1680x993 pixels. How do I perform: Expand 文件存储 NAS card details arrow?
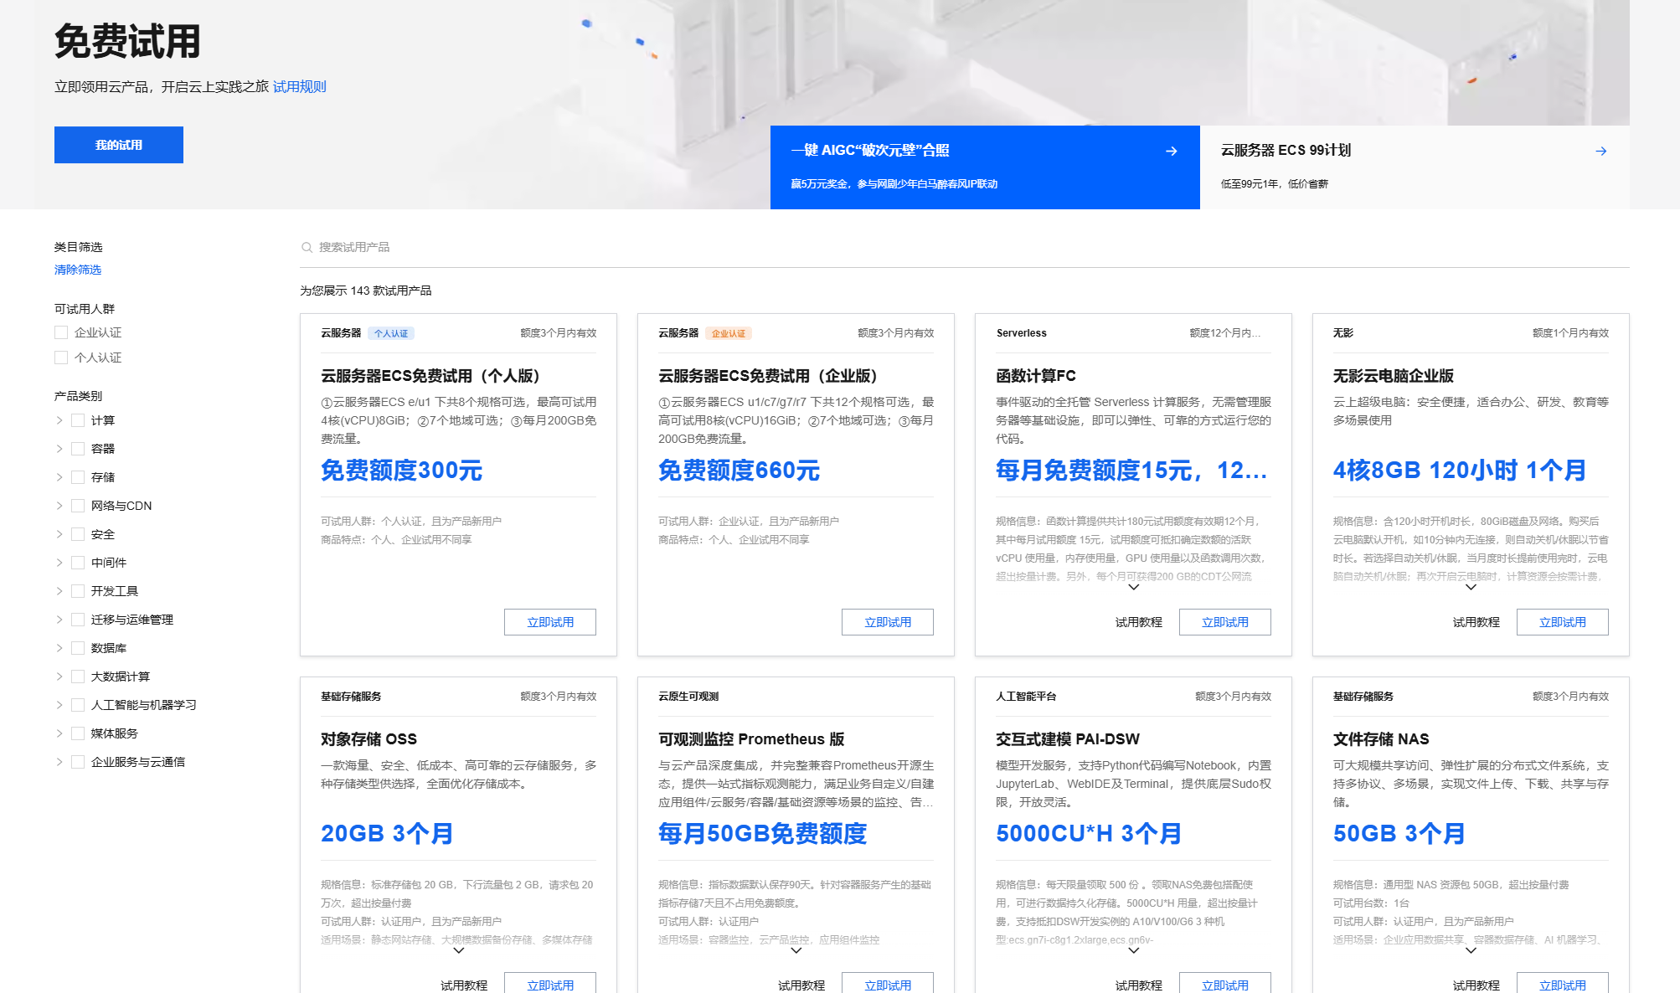(1471, 950)
